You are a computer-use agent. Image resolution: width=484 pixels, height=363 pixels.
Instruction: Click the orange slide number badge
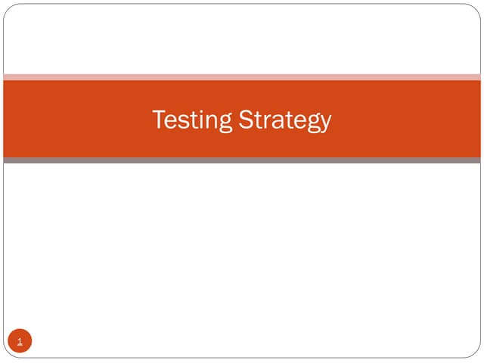pos(20,342)
